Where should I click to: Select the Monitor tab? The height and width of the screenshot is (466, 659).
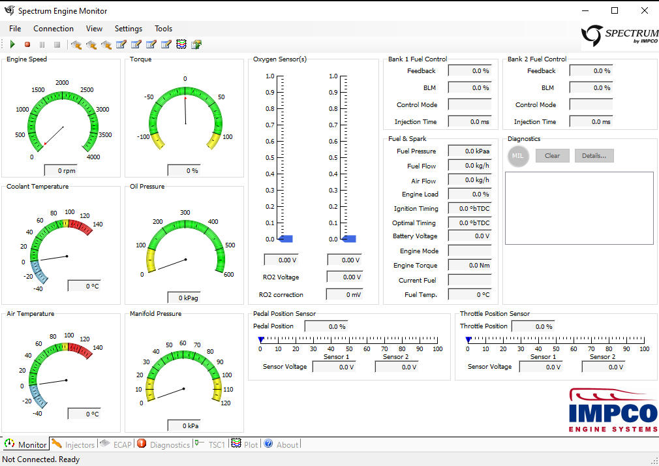25,444
